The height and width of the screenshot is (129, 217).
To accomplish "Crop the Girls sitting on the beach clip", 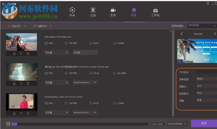I will pos(21,53).
